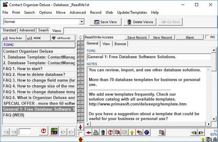The image size is (218, 142).
Task: Go to next record with right-pointing yellow hand
Action: pyautogui.click(x=201, y=133)
